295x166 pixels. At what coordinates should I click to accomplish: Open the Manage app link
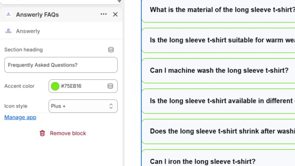tap(20, 117)
